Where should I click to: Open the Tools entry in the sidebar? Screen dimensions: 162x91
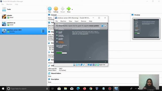coord(24,9)
